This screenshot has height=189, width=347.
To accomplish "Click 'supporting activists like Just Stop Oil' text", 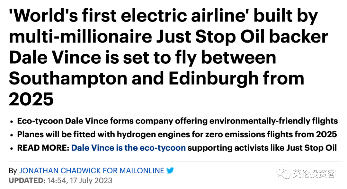I will 262,148.
